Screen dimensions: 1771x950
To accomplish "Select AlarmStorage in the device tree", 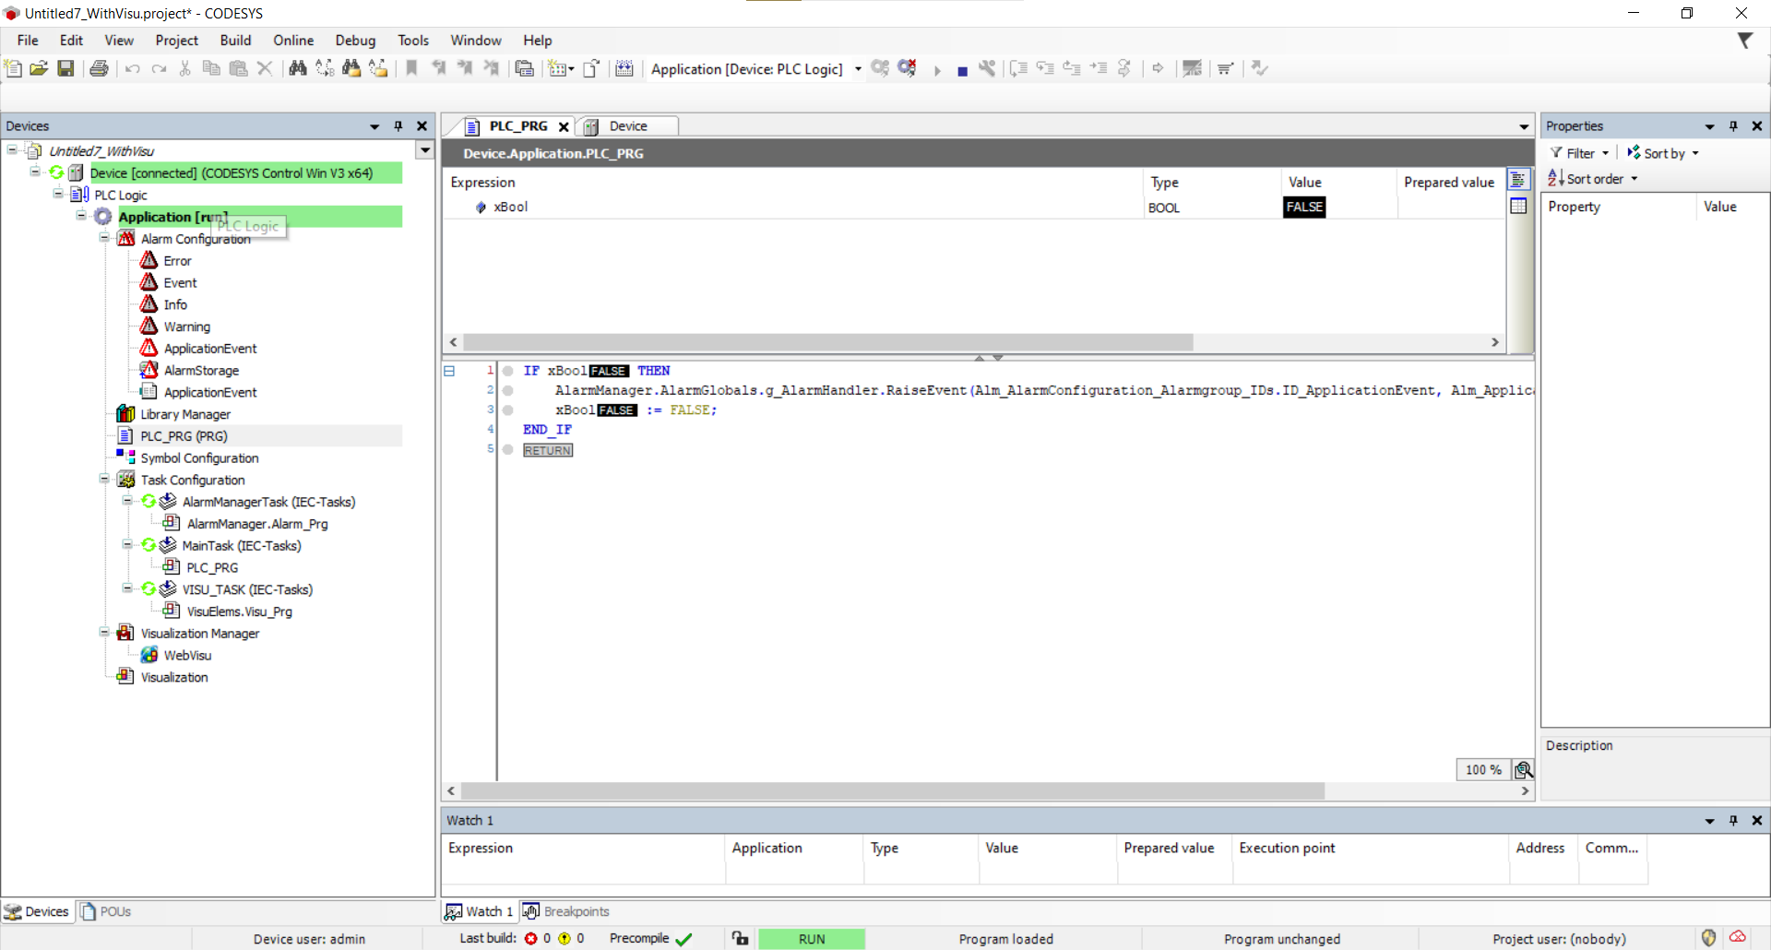I will click(201, 370).
